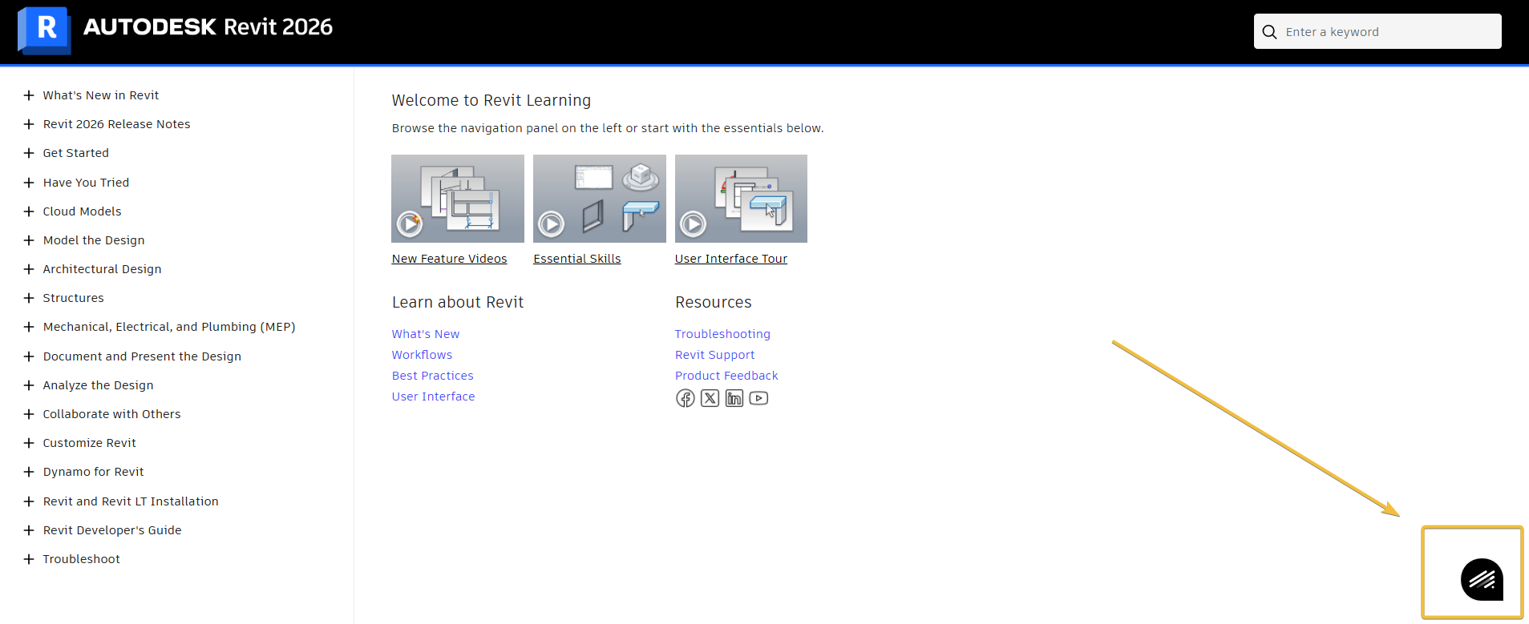Viewport: 1529px width, 624px height.
Task: Click the Essential Skills link
Action: click(x=577, y=259)
